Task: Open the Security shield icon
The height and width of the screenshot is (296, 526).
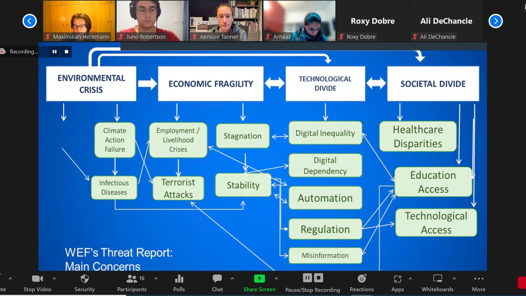Action: click(85, 279)
